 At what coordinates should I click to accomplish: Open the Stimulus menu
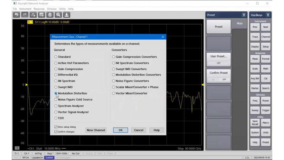pyautogui.click(x=51, y=9)
